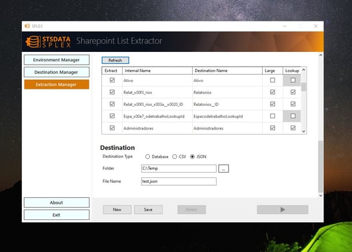Image resolution: width=352 pixels, height=252 pixels.
Task: Select Database destination type
Action: [147, 157]
